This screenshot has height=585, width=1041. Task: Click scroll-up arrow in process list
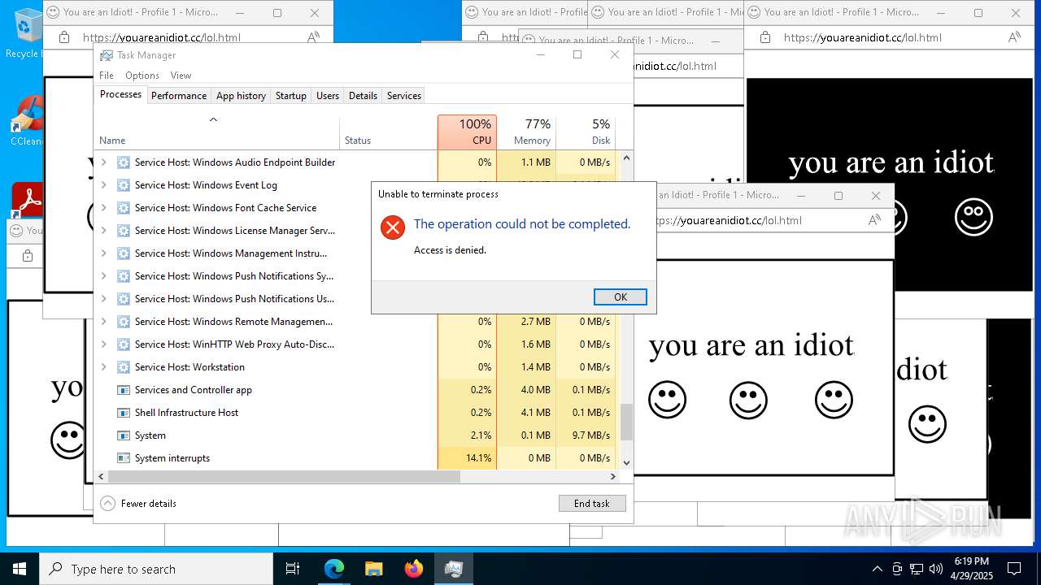coord(626,158)
